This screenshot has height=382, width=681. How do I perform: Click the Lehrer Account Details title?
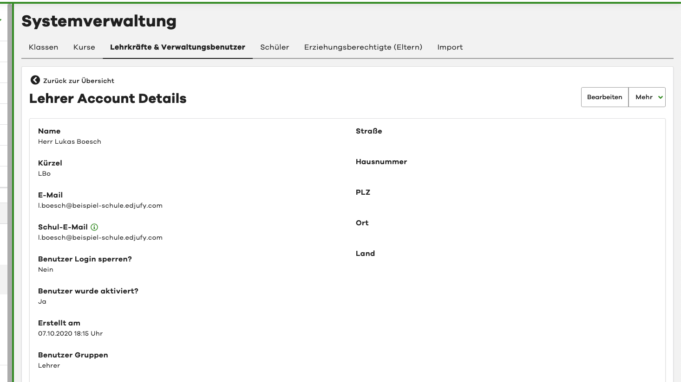[108, 98]
